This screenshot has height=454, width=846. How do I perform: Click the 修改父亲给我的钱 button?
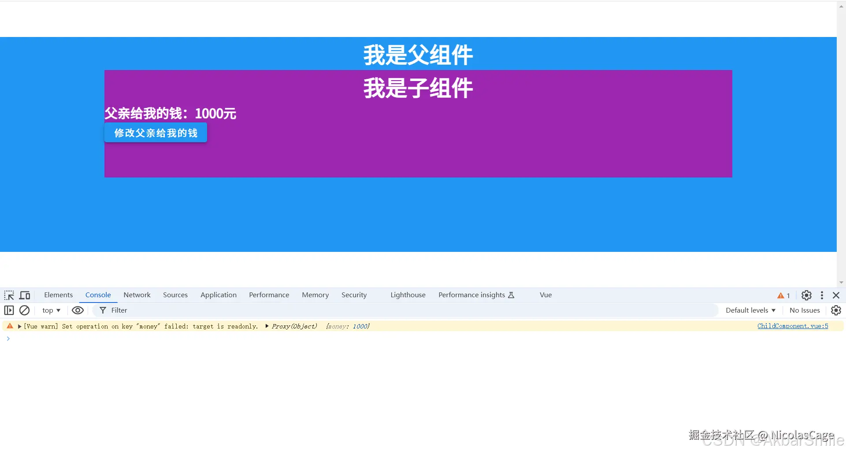[x=155, y=133]
